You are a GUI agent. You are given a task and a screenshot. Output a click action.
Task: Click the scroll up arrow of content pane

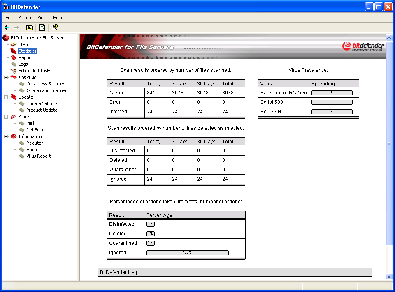click(389, 38)
